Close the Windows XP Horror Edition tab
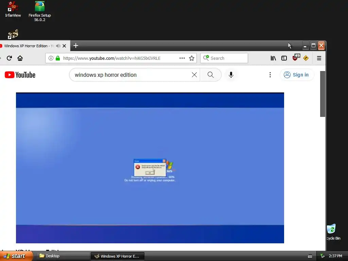 pos(64,46)
